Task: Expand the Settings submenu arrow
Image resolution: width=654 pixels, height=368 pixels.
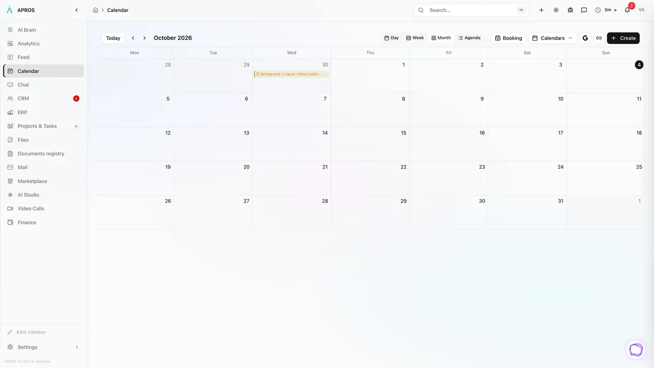Action: coord(77,347)
